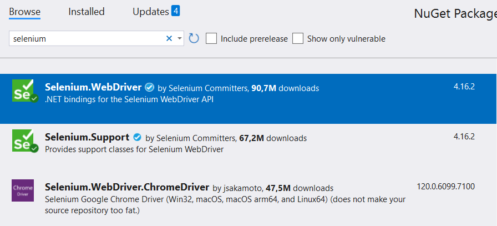Screen dimensions: 497x226
Task: Refresh package list with circular arrow icon
Action: tap(194, 38)
